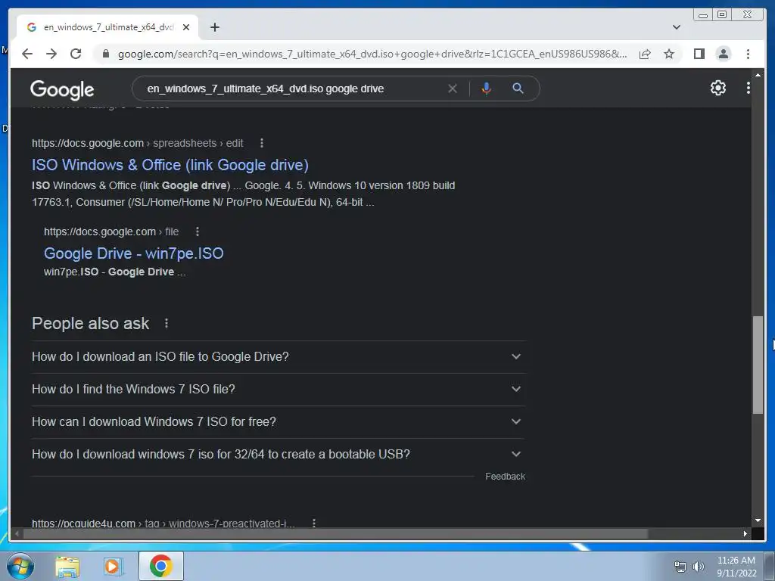Clear the Google search box text
The image size is (775, 581).
click(453, 89)
